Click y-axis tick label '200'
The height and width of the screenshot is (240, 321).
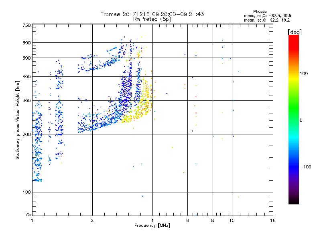26,134
